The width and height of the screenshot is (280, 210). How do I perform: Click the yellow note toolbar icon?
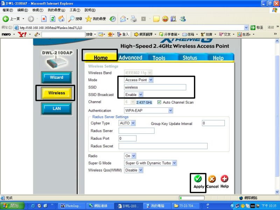point(156,19)
